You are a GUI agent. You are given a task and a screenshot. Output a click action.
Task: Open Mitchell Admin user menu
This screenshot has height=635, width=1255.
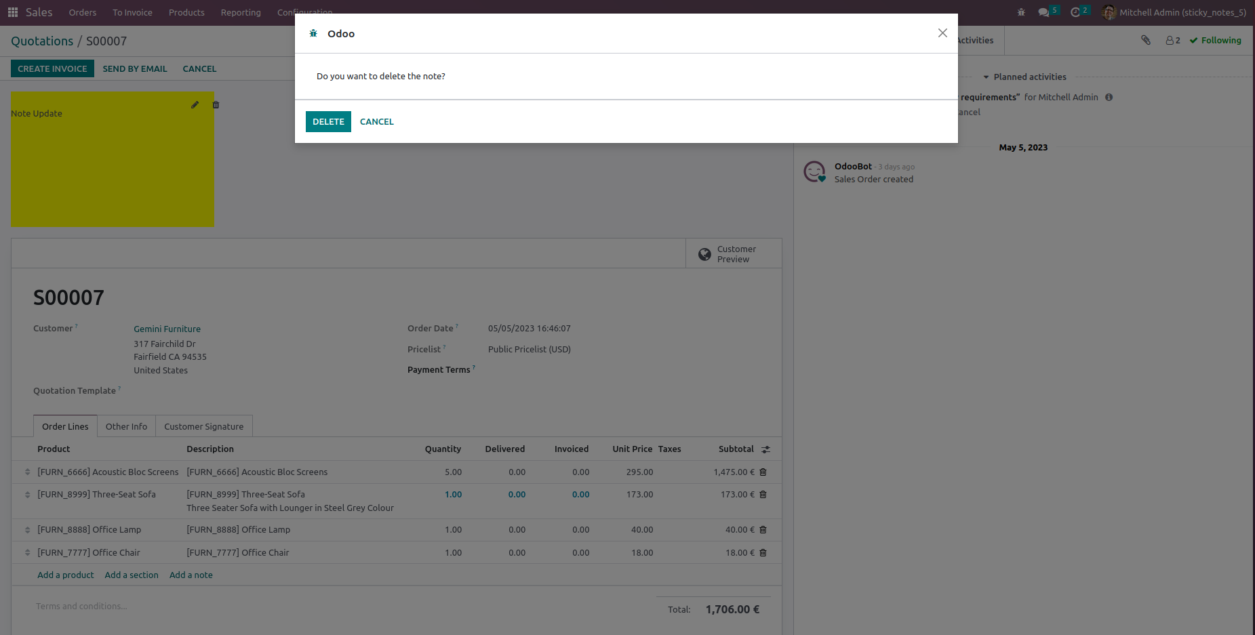(x=1175, y=12)
